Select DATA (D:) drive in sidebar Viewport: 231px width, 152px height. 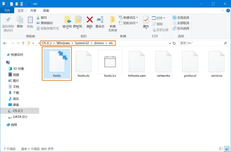coord(18,117)
